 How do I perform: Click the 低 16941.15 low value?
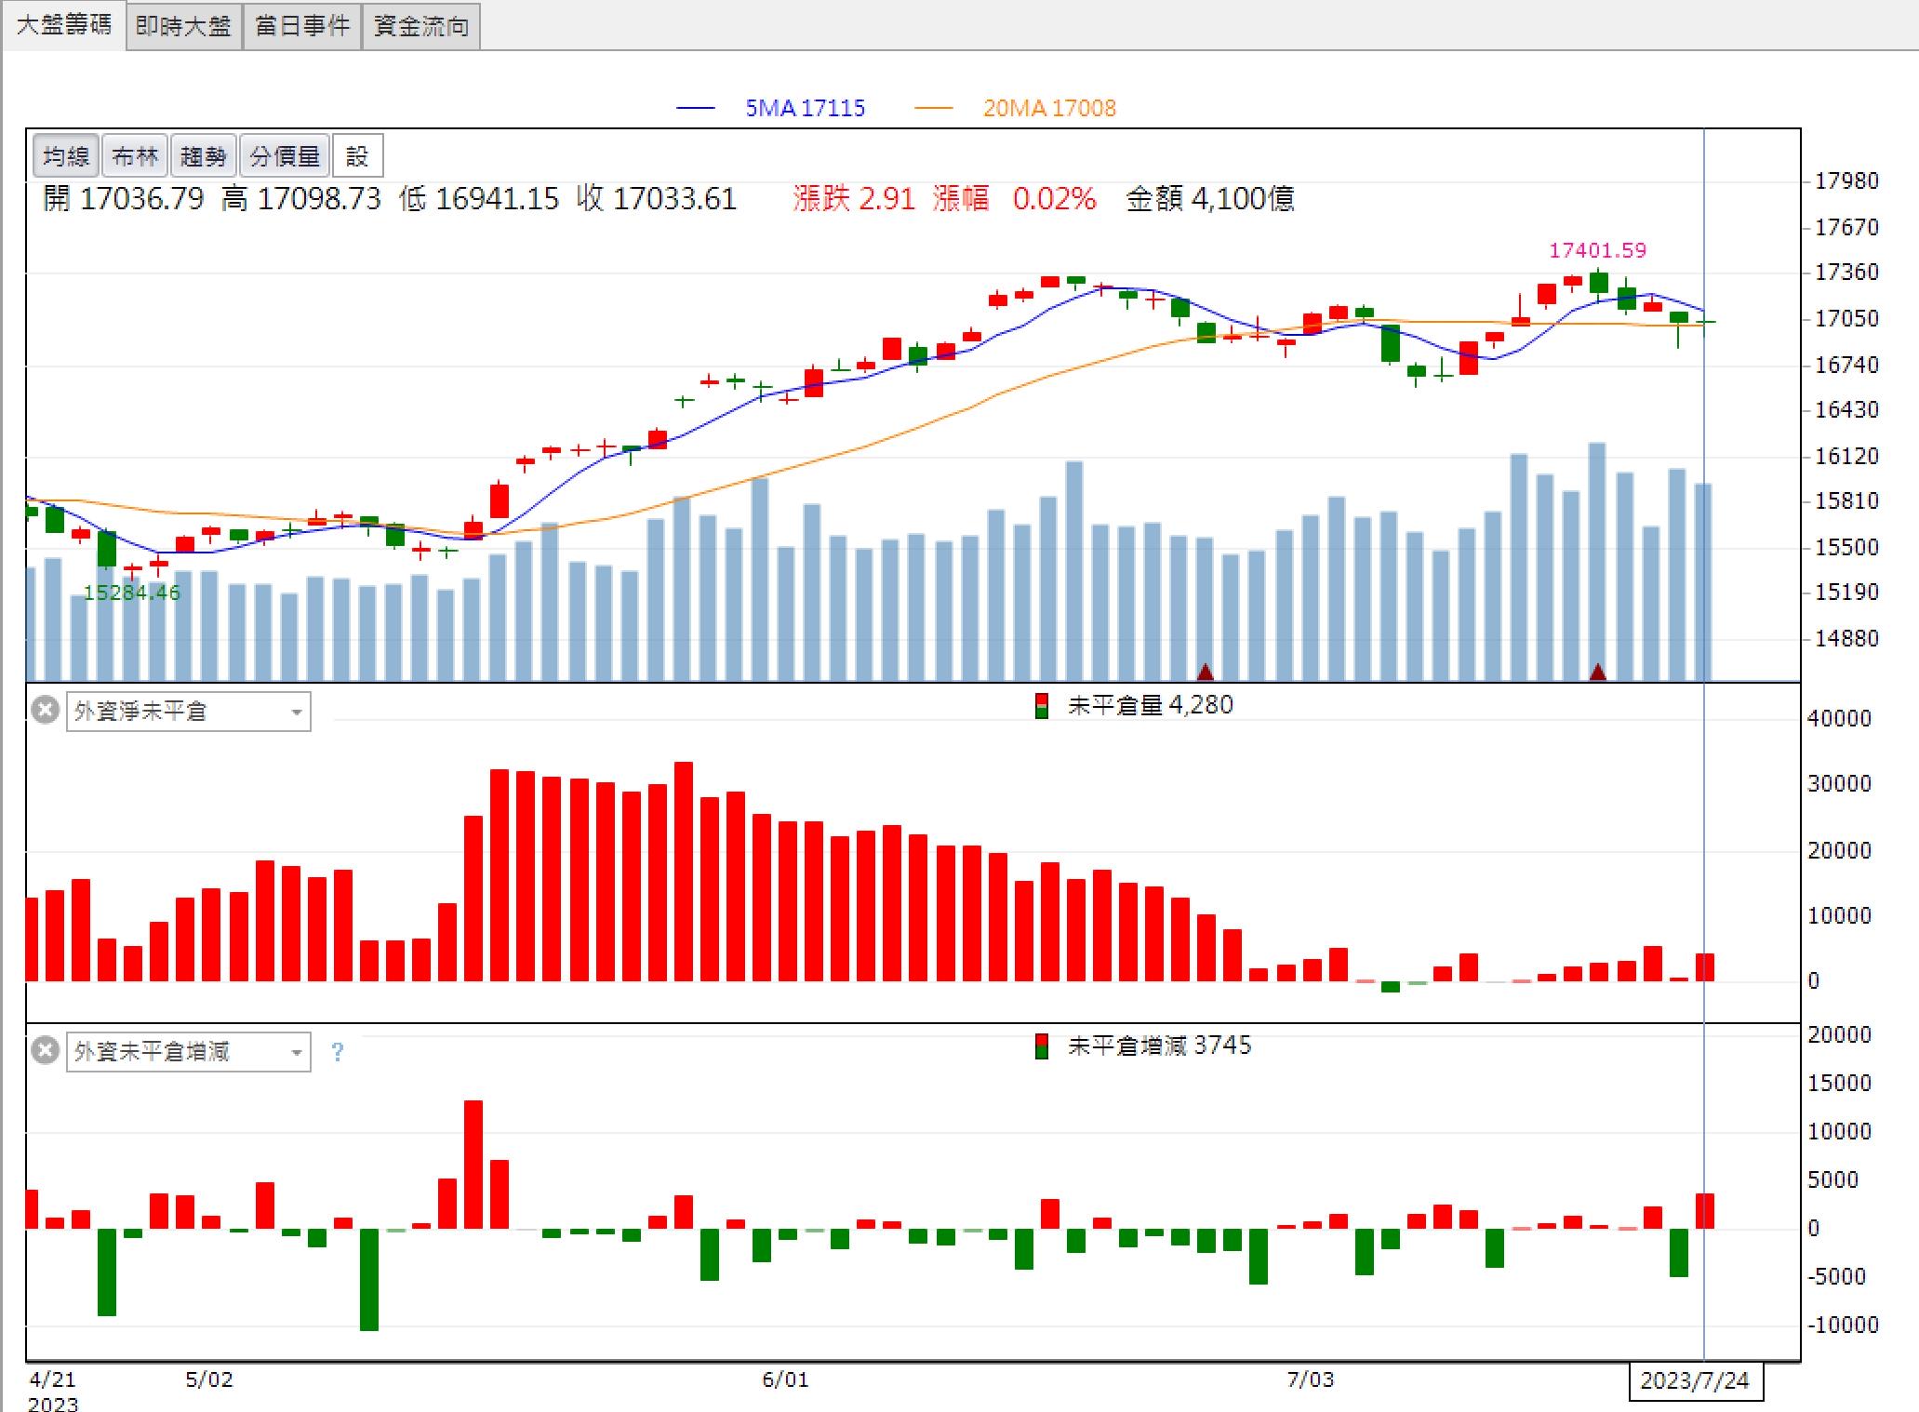point(479,199)
